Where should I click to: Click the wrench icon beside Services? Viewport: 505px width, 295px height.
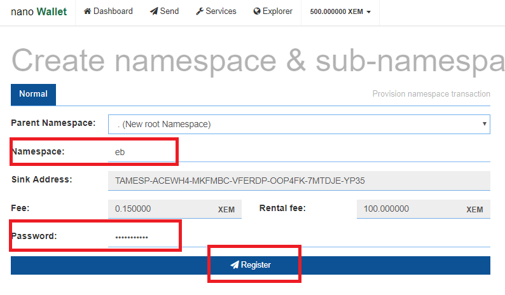(200, 11)
